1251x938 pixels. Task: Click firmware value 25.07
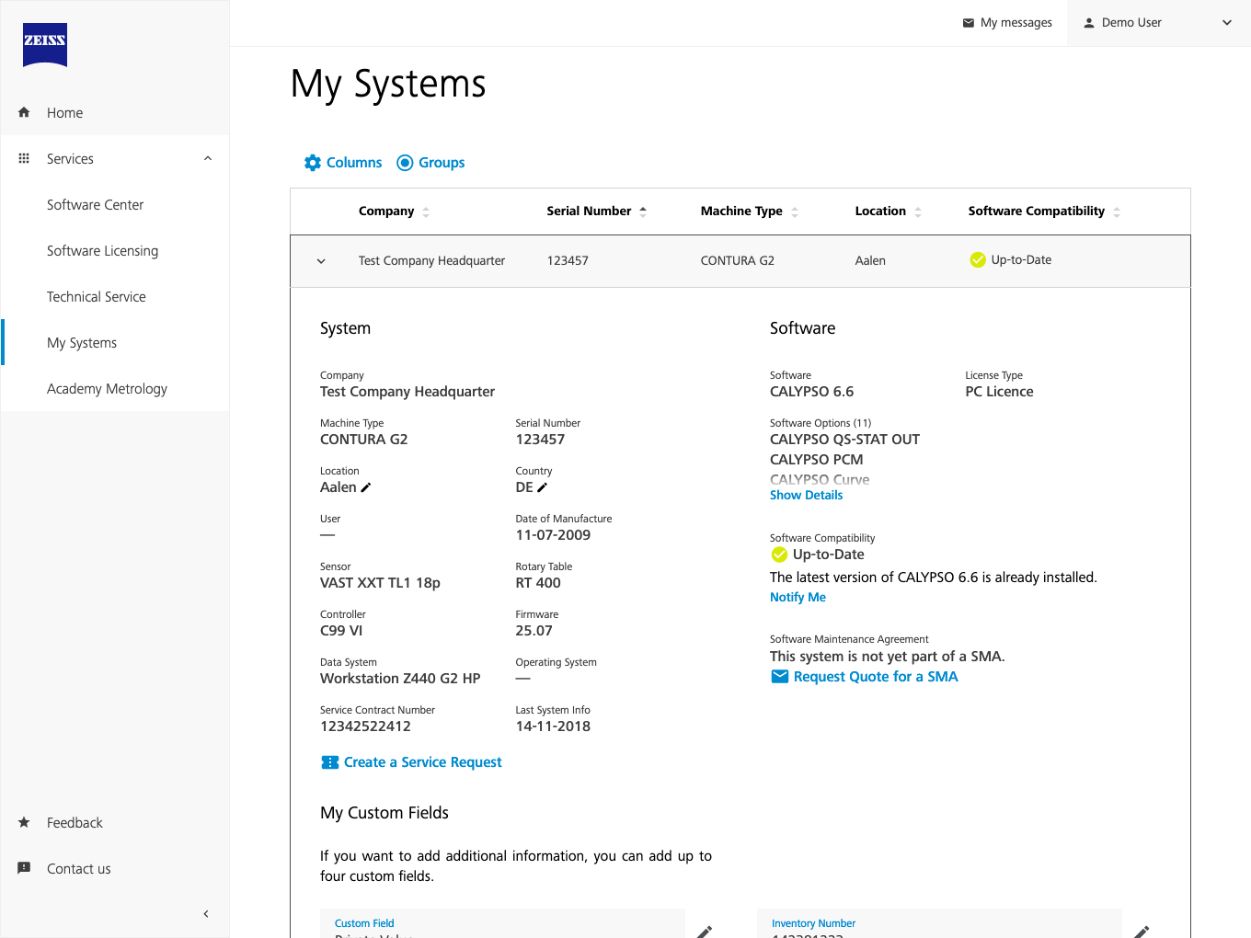pyautogui.click(x=534, y=631)
